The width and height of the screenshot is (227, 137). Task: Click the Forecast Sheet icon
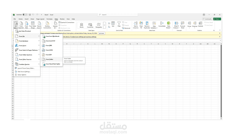pos(182,25)
